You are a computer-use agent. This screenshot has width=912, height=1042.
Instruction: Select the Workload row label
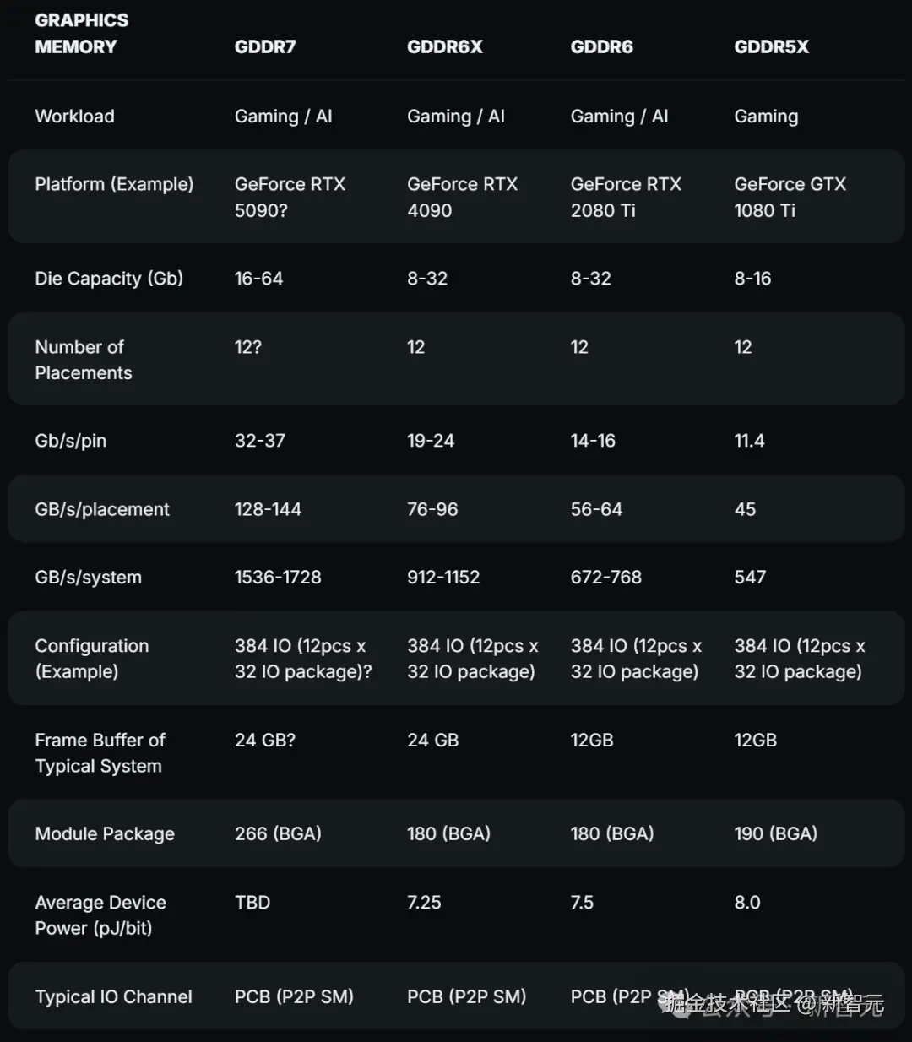click(74, 117)
